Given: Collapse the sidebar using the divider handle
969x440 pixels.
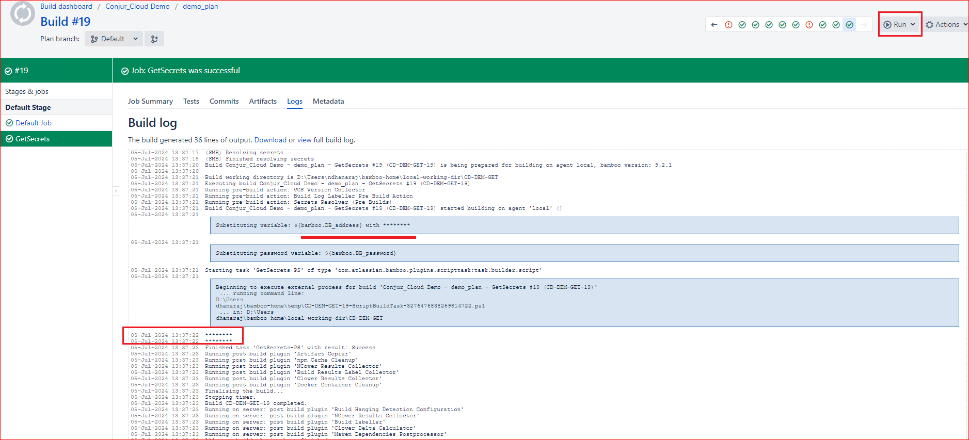Looking at the screenshot, I should [116, 191].
